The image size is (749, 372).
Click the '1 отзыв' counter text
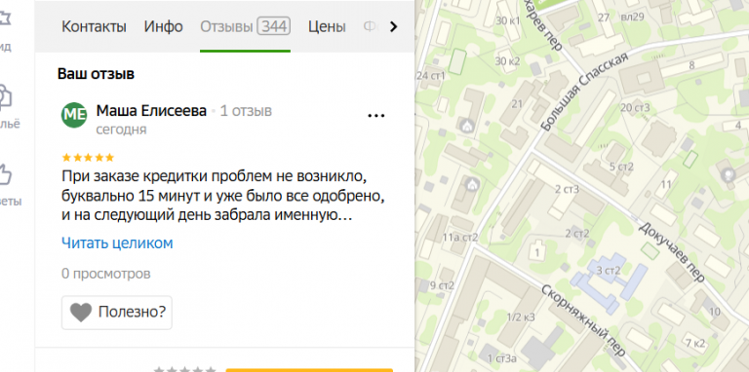coord(246,111)
